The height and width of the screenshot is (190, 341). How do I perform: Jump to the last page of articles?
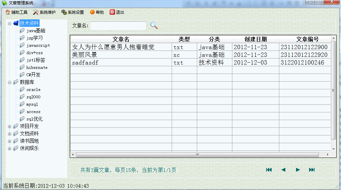pyautogui.click(x=312, y=170)
